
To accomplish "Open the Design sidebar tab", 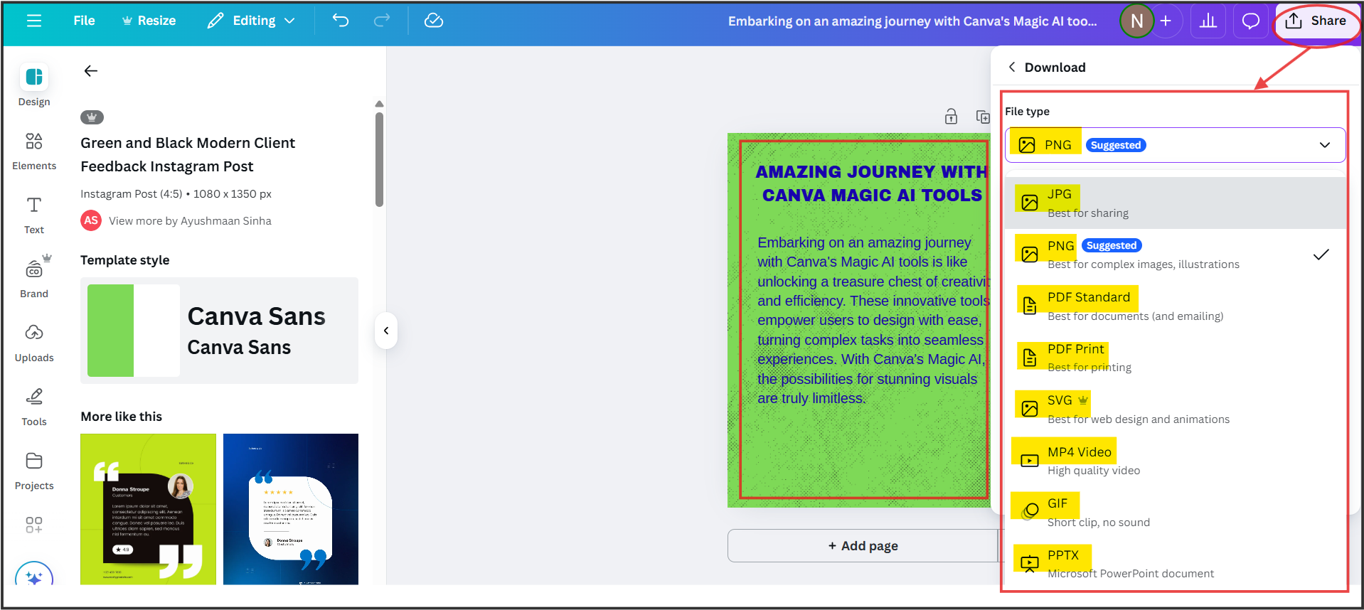I will tap(34, 86).
